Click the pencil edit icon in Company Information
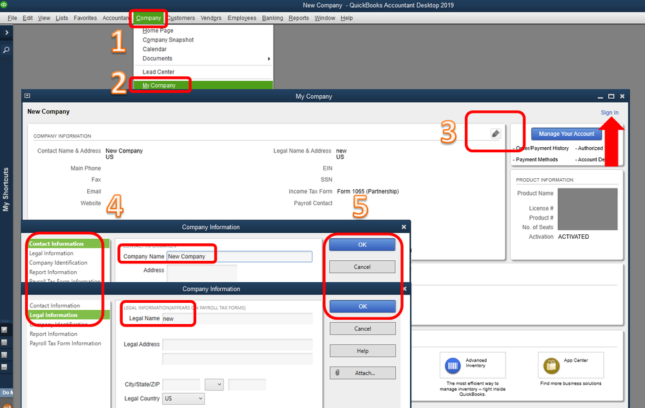 click(496, 134)
